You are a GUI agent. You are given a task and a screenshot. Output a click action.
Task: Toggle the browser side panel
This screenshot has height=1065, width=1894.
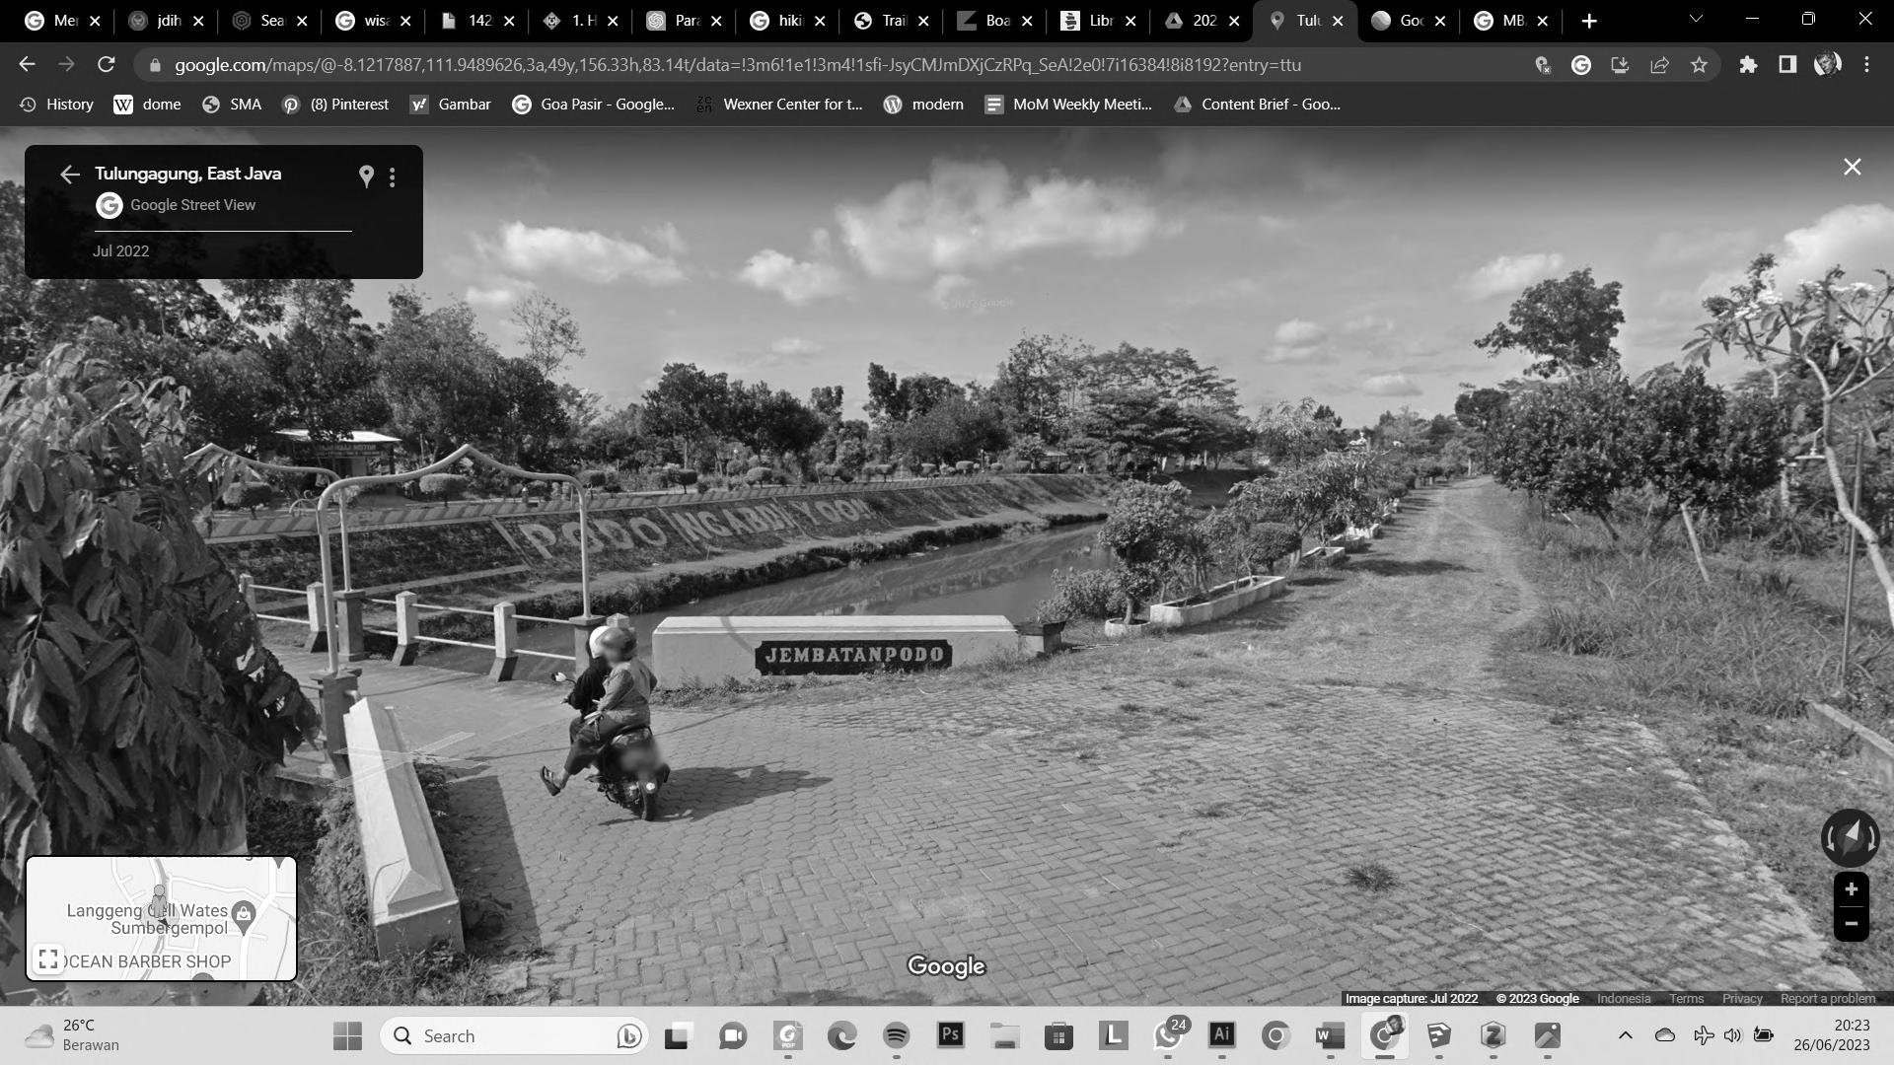[1786, 65]
